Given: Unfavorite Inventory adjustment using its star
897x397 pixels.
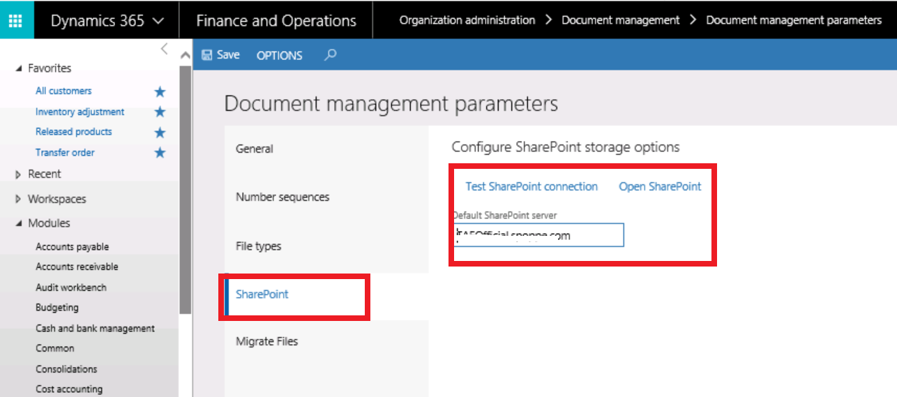Looking at the screenshot, I should (x=160, y=112).
